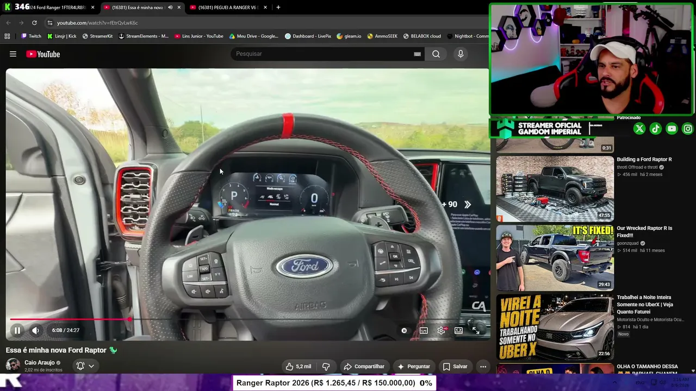Open the YouTube guide hamburger menu
Viewport: 696px width, 391px height.
13,54
